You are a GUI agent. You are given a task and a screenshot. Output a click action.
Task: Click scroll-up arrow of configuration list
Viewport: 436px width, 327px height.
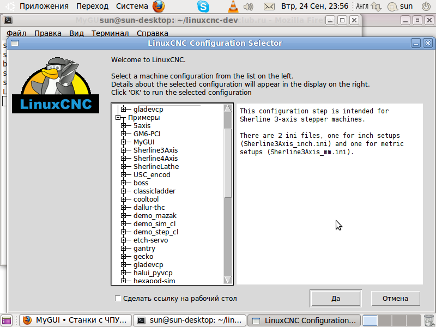[x=228, y=108]
